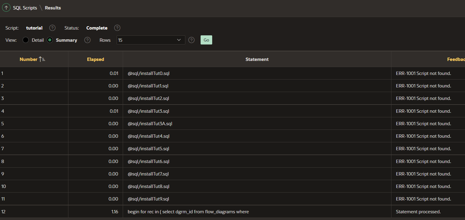This screenshot has height=220, width=465.
Task: Select the Detail view radio button
Action: point(26,40)
